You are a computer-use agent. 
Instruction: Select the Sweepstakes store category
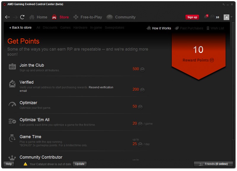pyautogui.click(x=114, y=28)
